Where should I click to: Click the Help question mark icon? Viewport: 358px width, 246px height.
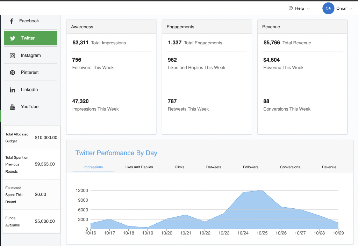291,8
